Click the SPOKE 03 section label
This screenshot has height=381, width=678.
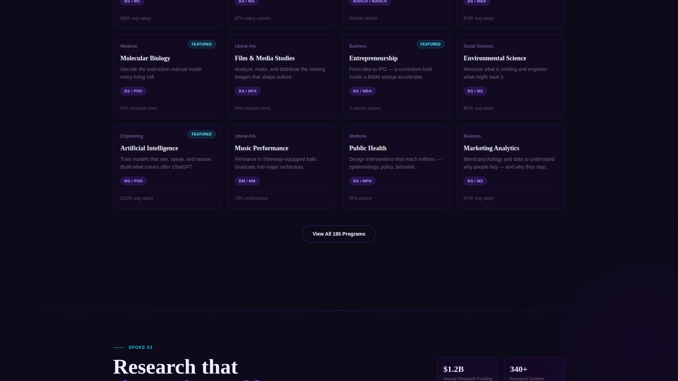coord(140,347)
